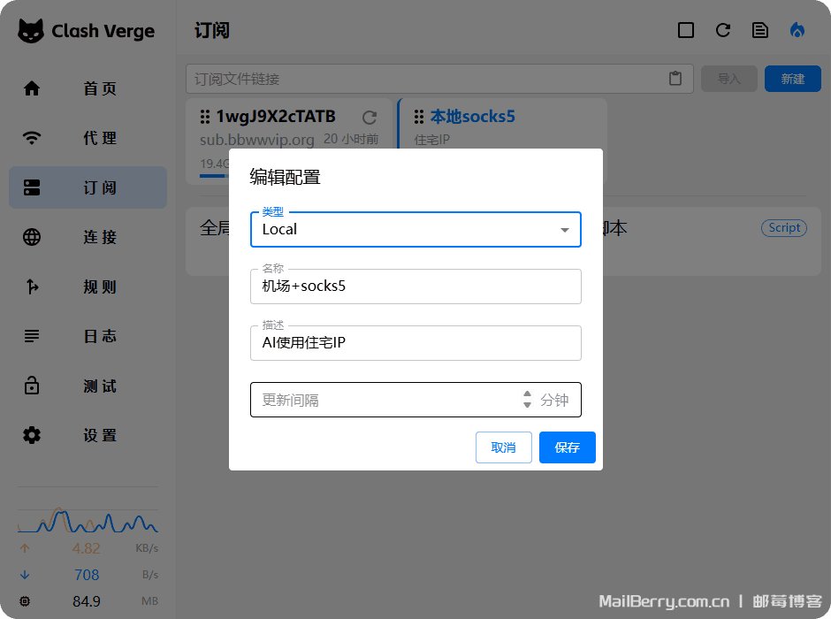Click the 描述 input field
The image size is (831, 619).
coord(415,343)
